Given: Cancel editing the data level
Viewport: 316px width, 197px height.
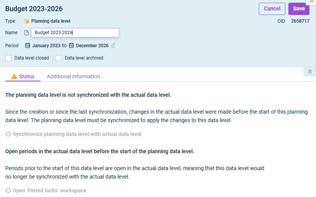Looking at the screenshot, I should 272,9.
